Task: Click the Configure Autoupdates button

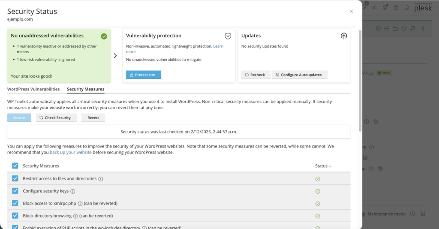Action: click(300, 75)
